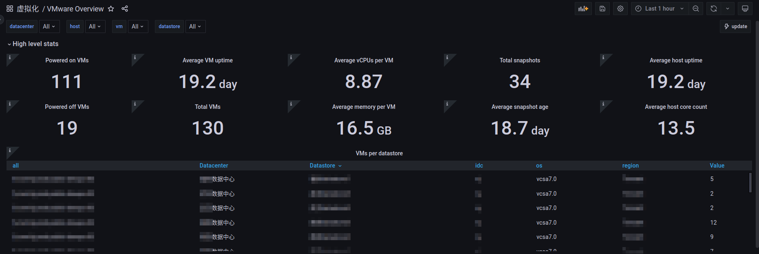The height and width of the screenshot is (254, 759).
Task: Click the Add panel icon
Action: (x=583, y=9)
